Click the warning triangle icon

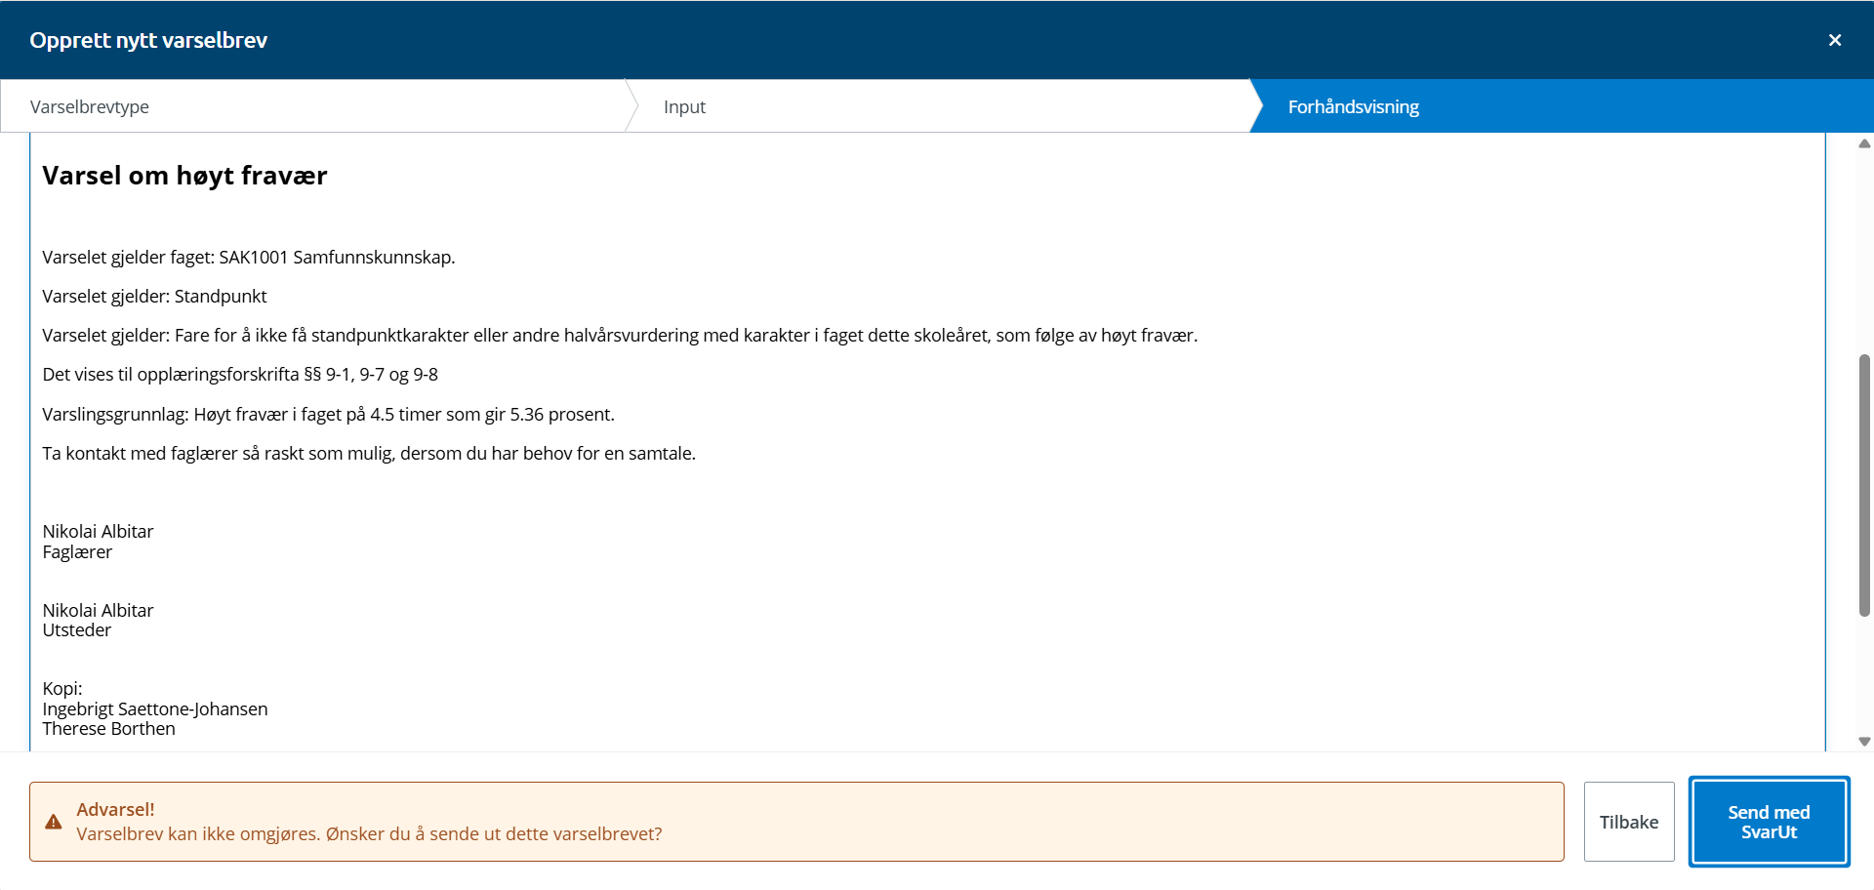tap(54, 822)
